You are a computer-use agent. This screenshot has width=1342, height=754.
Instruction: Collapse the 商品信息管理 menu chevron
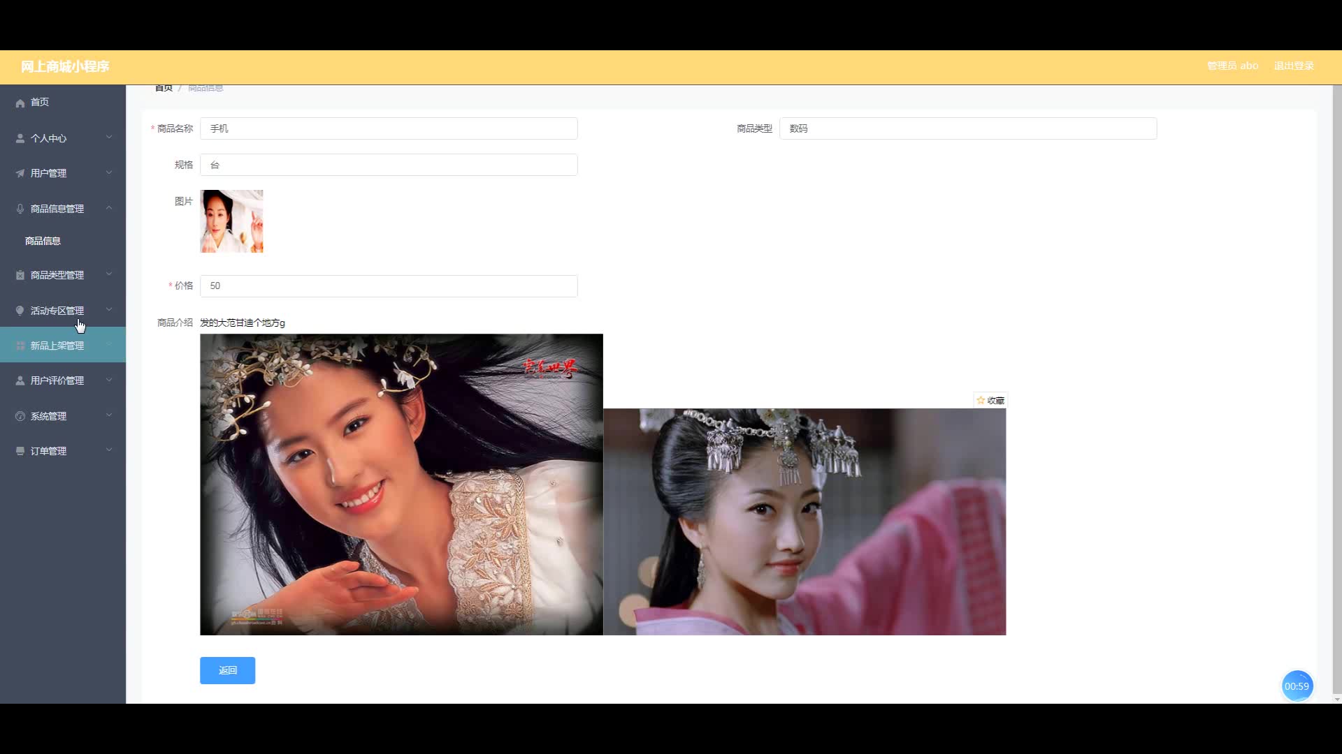[x=109, y=208]
